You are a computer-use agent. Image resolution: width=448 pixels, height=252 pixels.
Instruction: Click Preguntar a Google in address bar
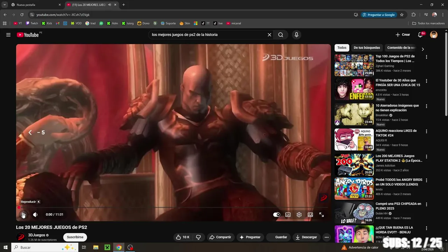(x=378, y=15)
